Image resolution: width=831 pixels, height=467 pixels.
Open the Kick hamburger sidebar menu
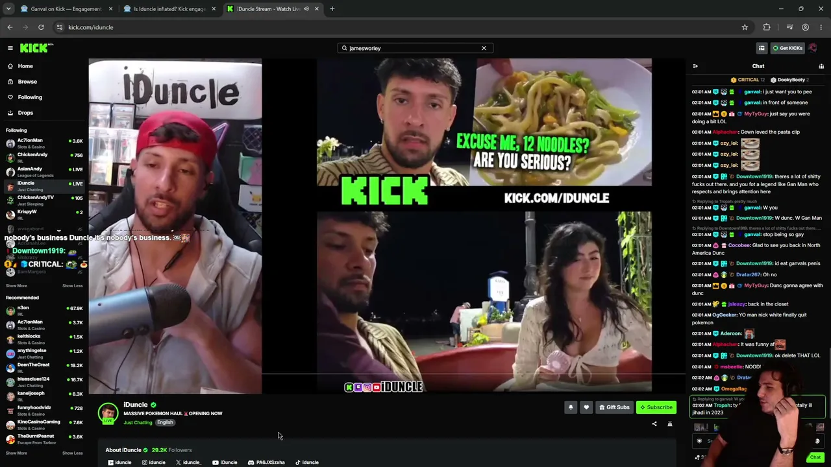click(10, 48)
